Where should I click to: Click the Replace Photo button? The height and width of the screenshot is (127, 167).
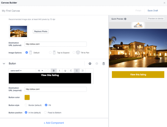pyautogui.click(x=41, y=32)
